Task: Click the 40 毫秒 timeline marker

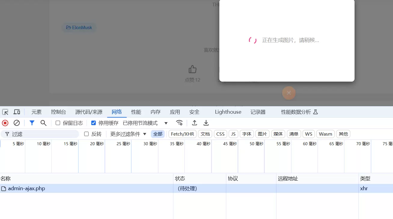Action: [x=203, y=144]
